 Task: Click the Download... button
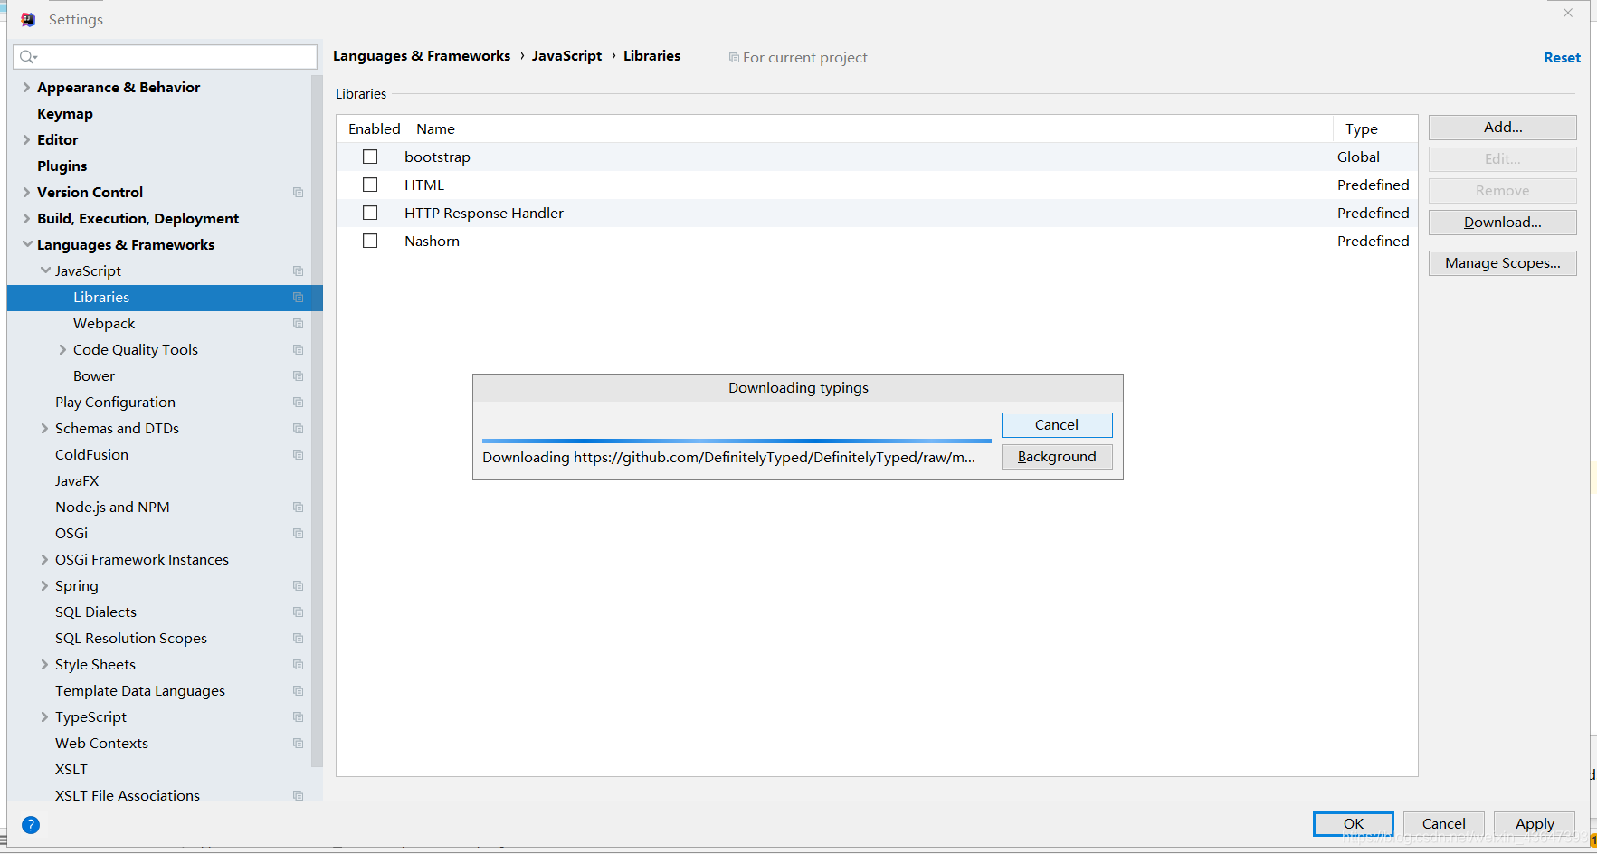pyautogui.click(x=1503, y=223)
